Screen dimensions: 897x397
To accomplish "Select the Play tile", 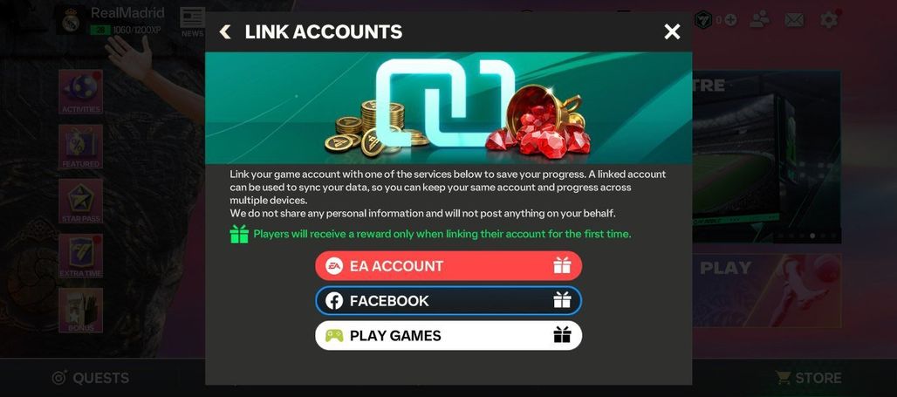I will [767, 291].
